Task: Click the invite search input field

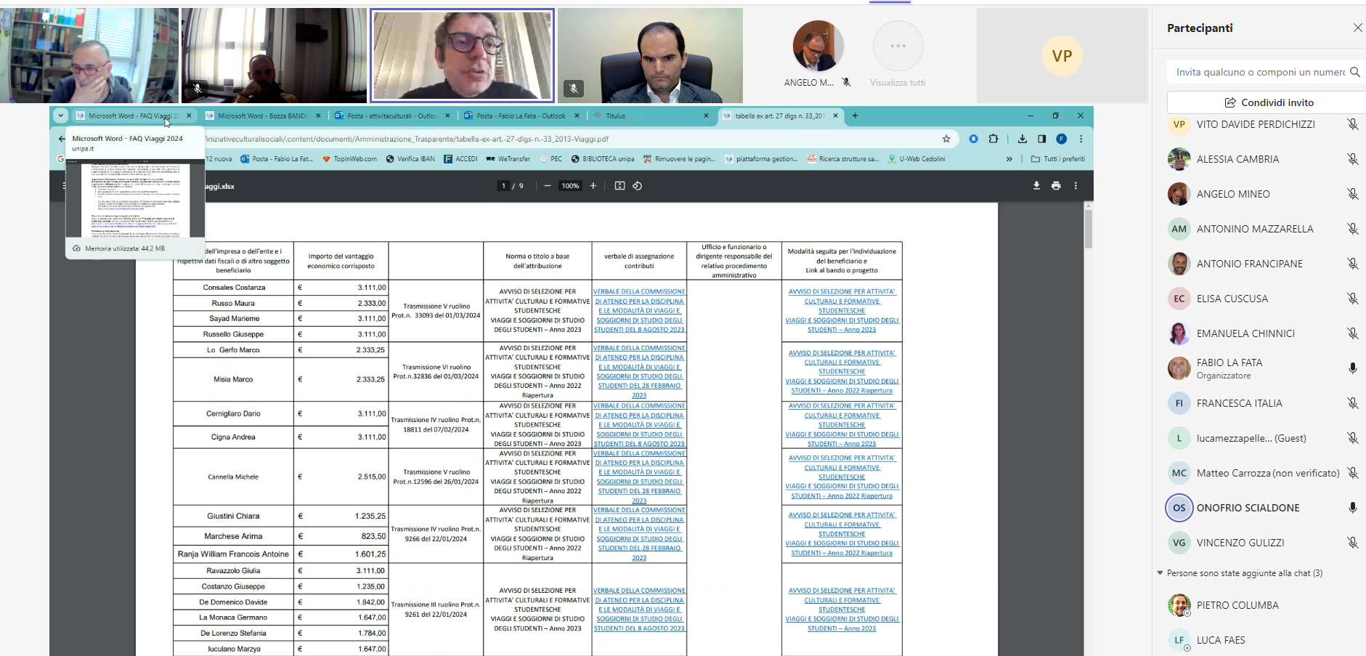Action: point(1259,72)
